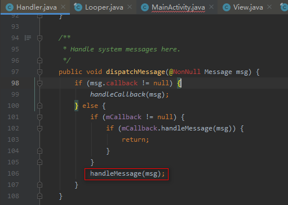Screen dimensions: 288x205
Task: Click the handleCallback(msg) call
Action: (127, 94)
